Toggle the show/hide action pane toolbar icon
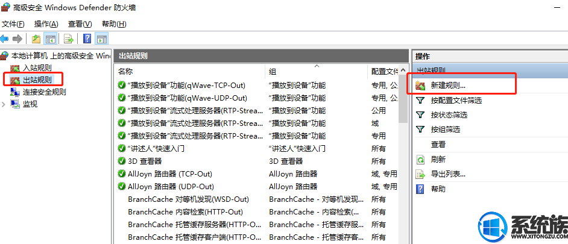Image resolution: width=568 pixels, height=244 pixels. 102,39
